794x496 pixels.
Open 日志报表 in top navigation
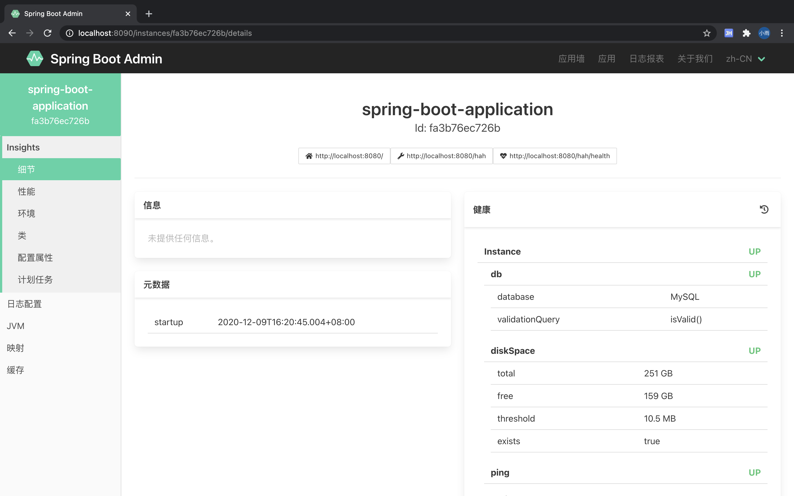646,59
